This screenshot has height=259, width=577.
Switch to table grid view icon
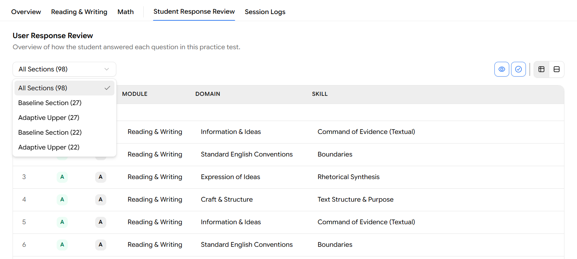(x=541, y=69)
